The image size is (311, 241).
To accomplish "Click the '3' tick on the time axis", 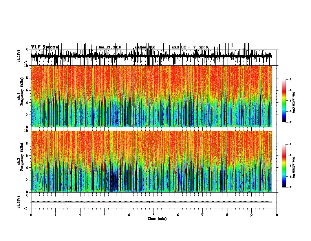I will 104,215.
